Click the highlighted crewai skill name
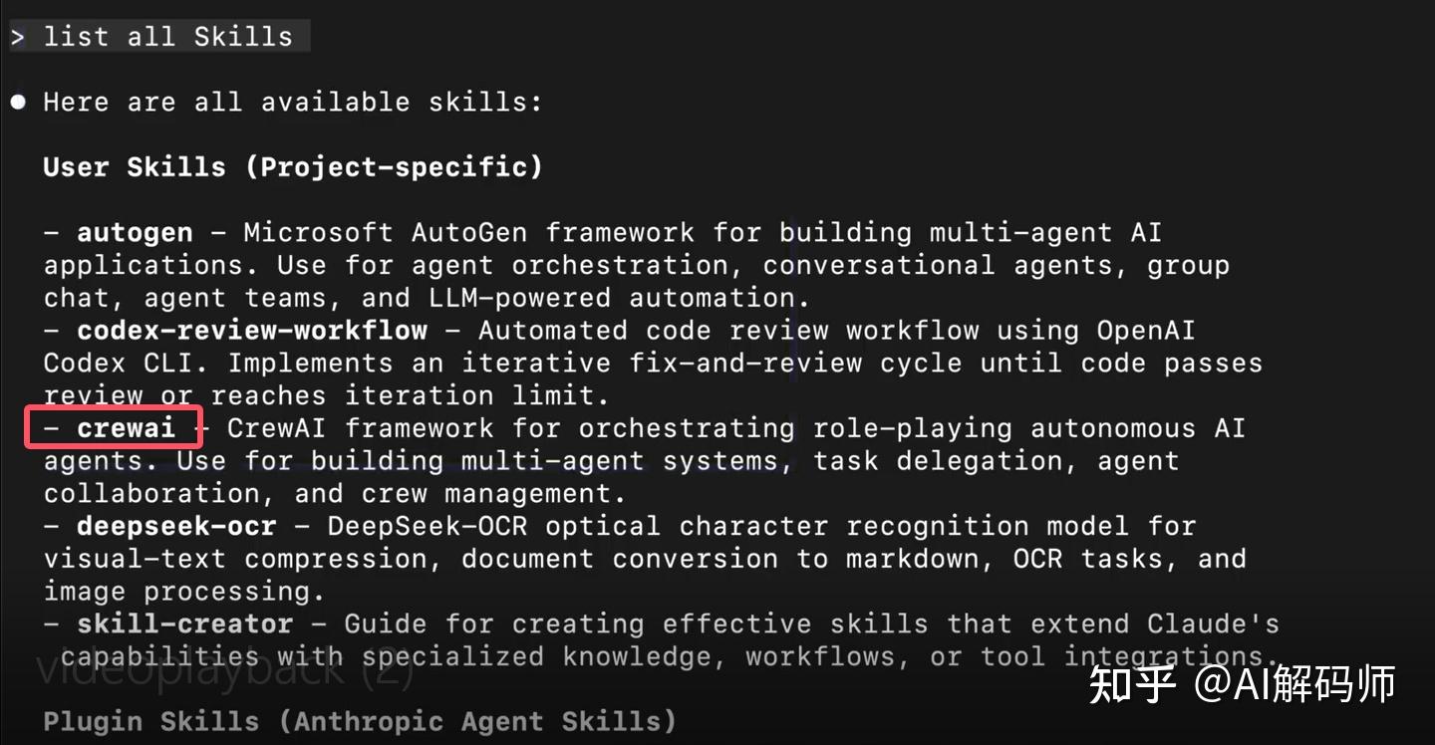 click(x=126, y=428)
